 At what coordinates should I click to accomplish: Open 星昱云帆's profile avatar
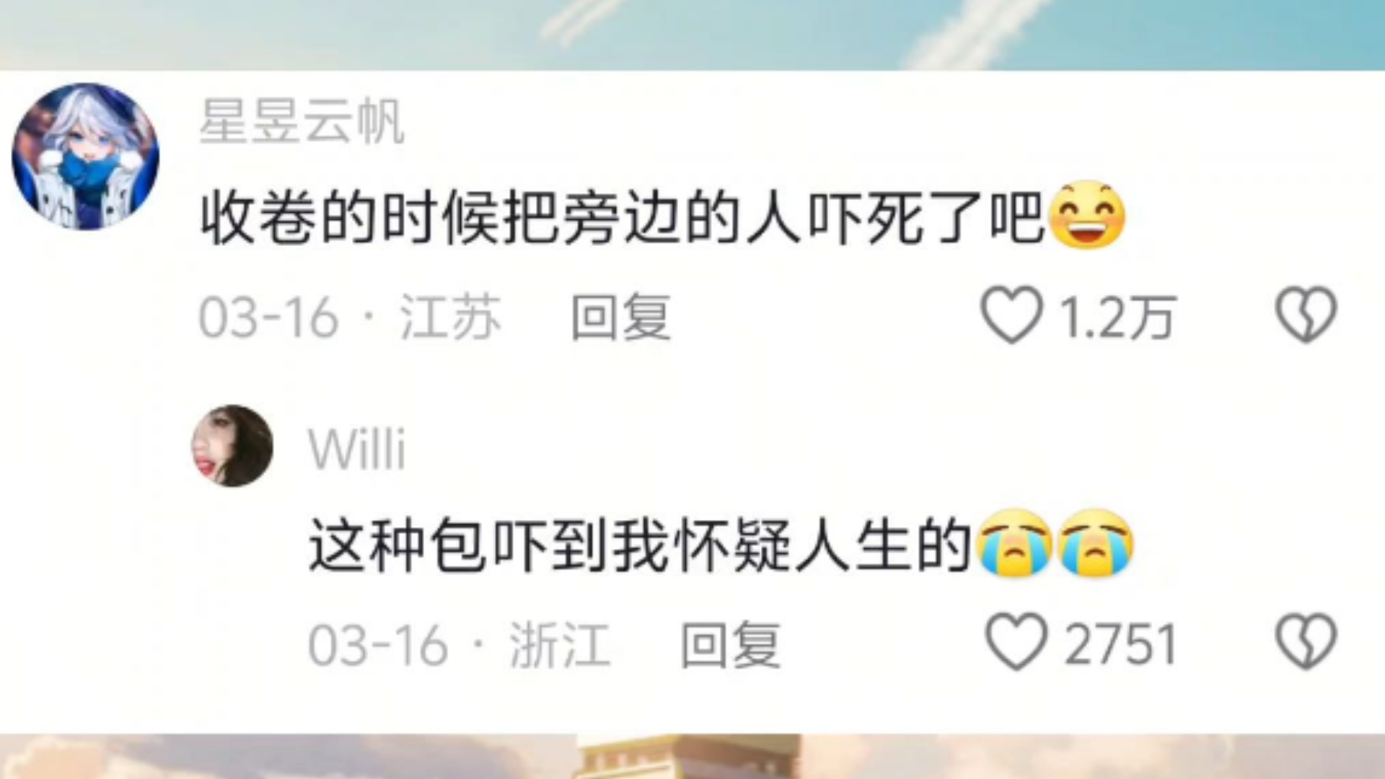tap(86, 157)
